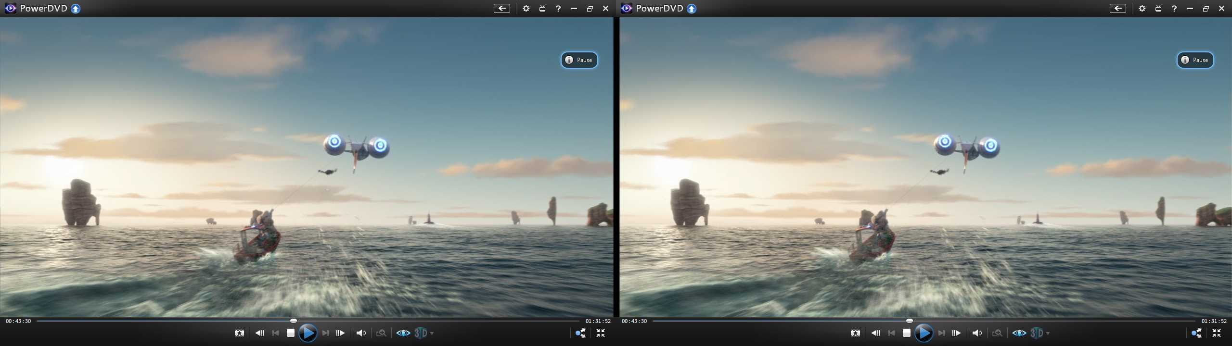
Task: Open bookmark scenes icon in right window
Action: (x=855, y=333)
